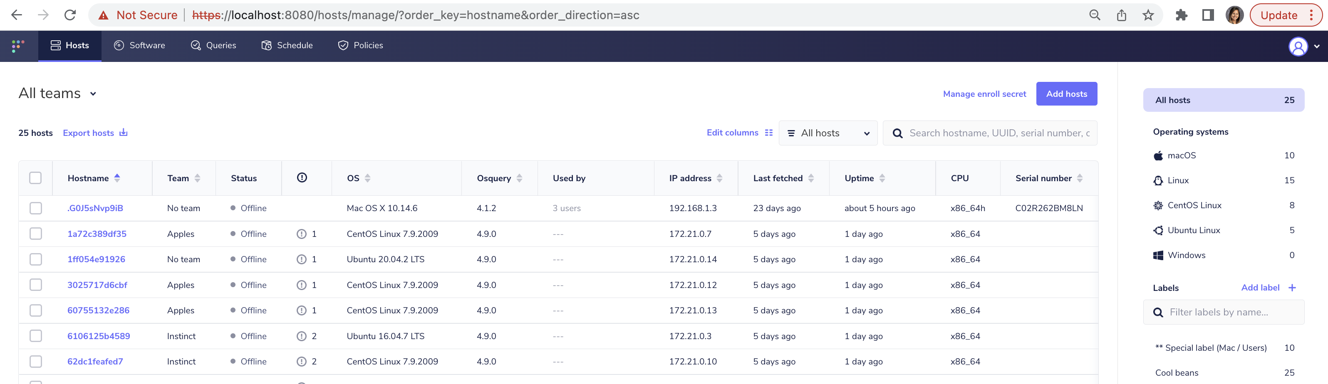Filter by macOS apple icon
Screen dimensions: 1328x384
coord(1158,155)
